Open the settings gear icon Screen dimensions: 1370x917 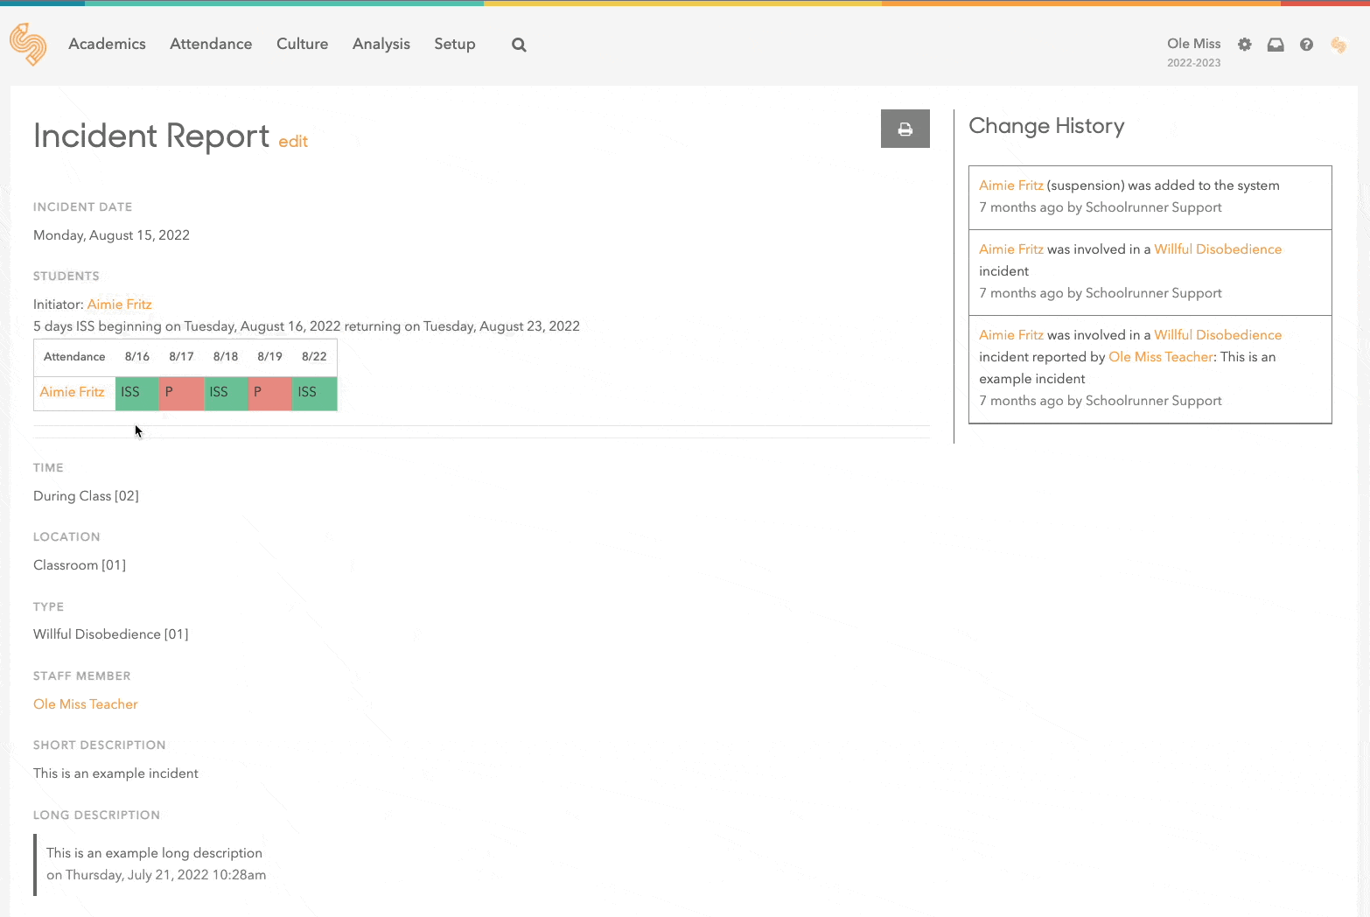click(1244, 45)
